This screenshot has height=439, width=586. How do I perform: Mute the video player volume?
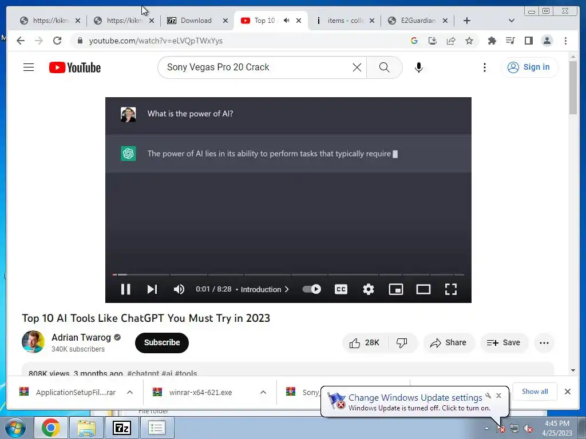(179, 289)
